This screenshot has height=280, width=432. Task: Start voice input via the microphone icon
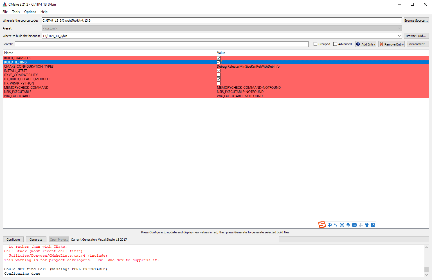[348, 225]
